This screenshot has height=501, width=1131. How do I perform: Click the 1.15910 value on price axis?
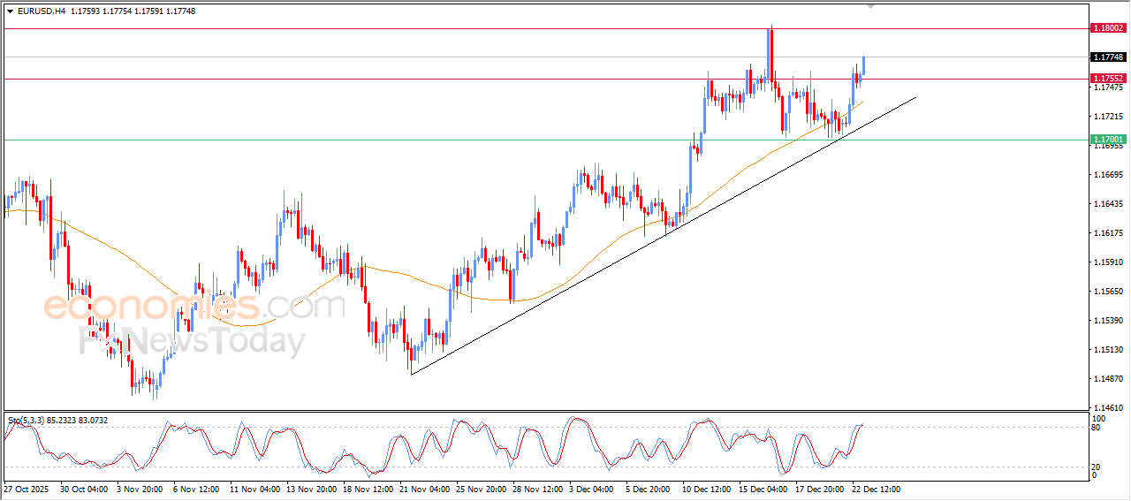coord(1108,262)
